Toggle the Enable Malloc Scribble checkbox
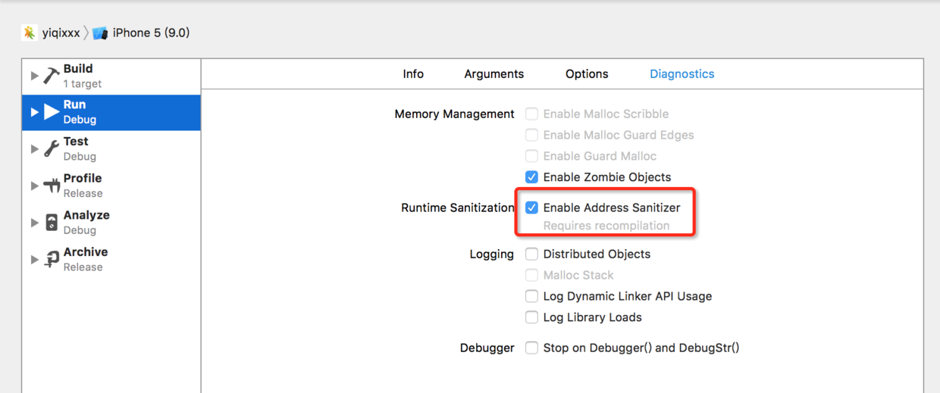 click(x=532, y=114)
